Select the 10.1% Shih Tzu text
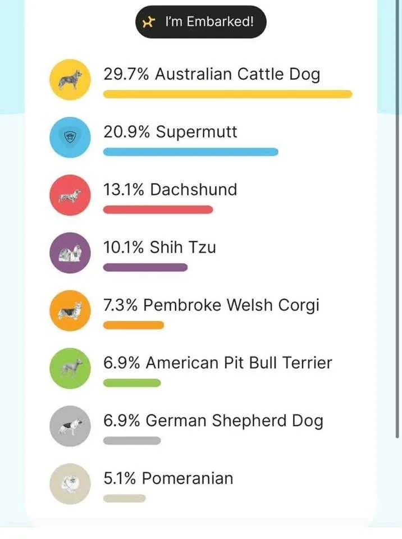The height and width of the screenshot is (539, 402). 159,248
